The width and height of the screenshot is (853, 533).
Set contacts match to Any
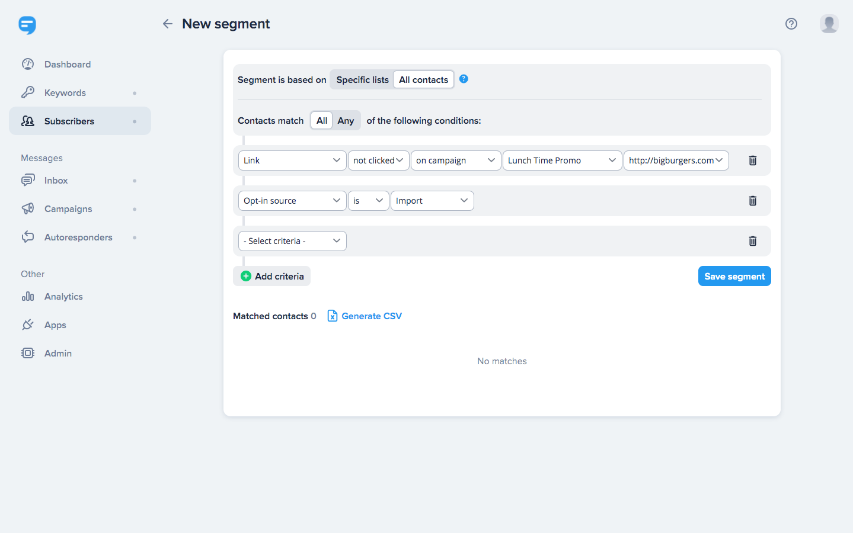[x=346, y=121]
